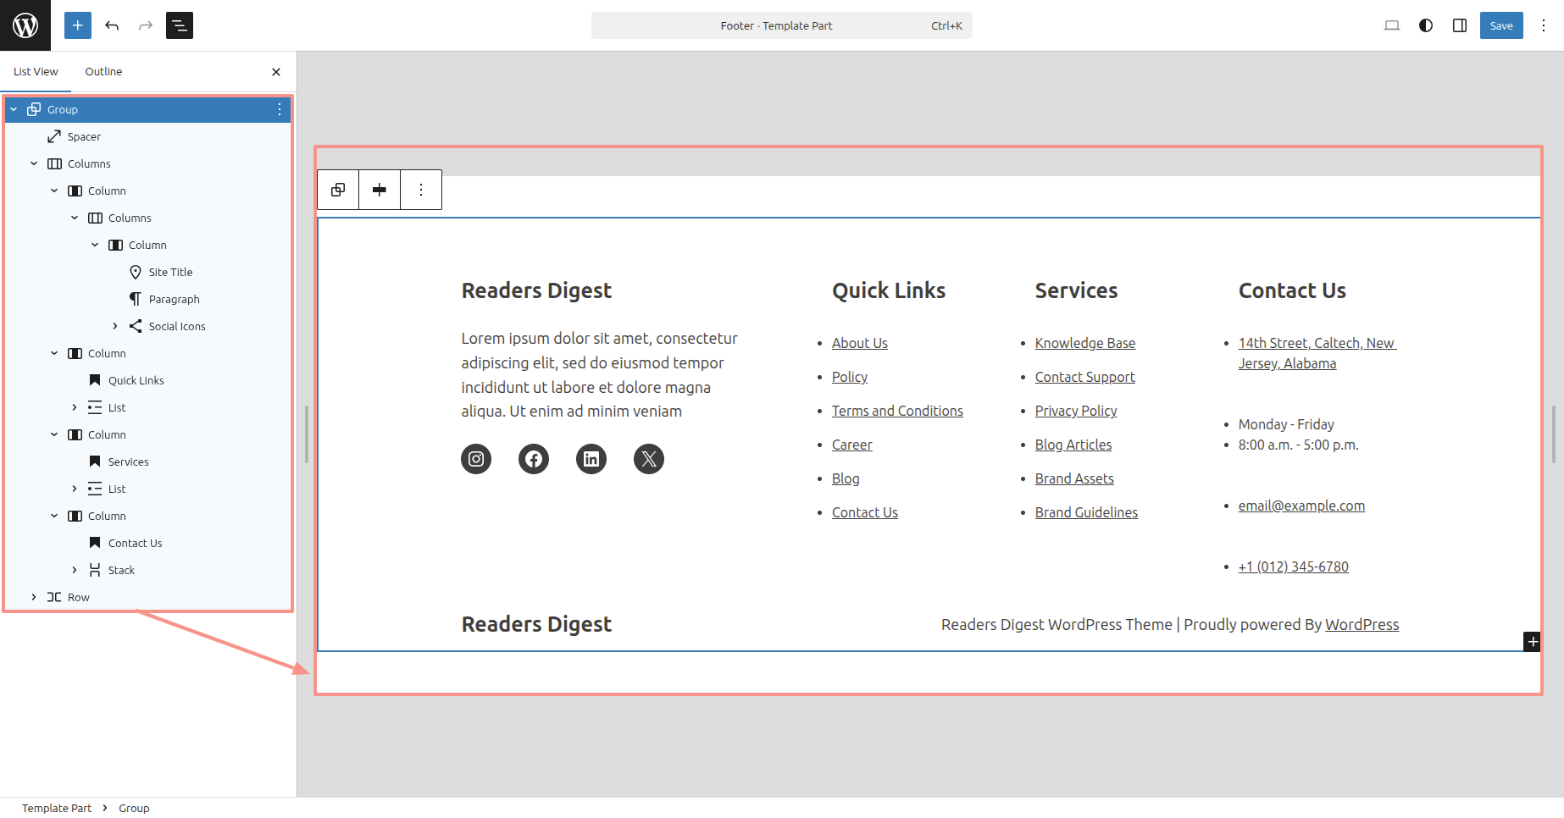Toggle the Styles half-circle icon
Image resolution: width=1564 pixels, height=818 pixels.
(1426, 25)
